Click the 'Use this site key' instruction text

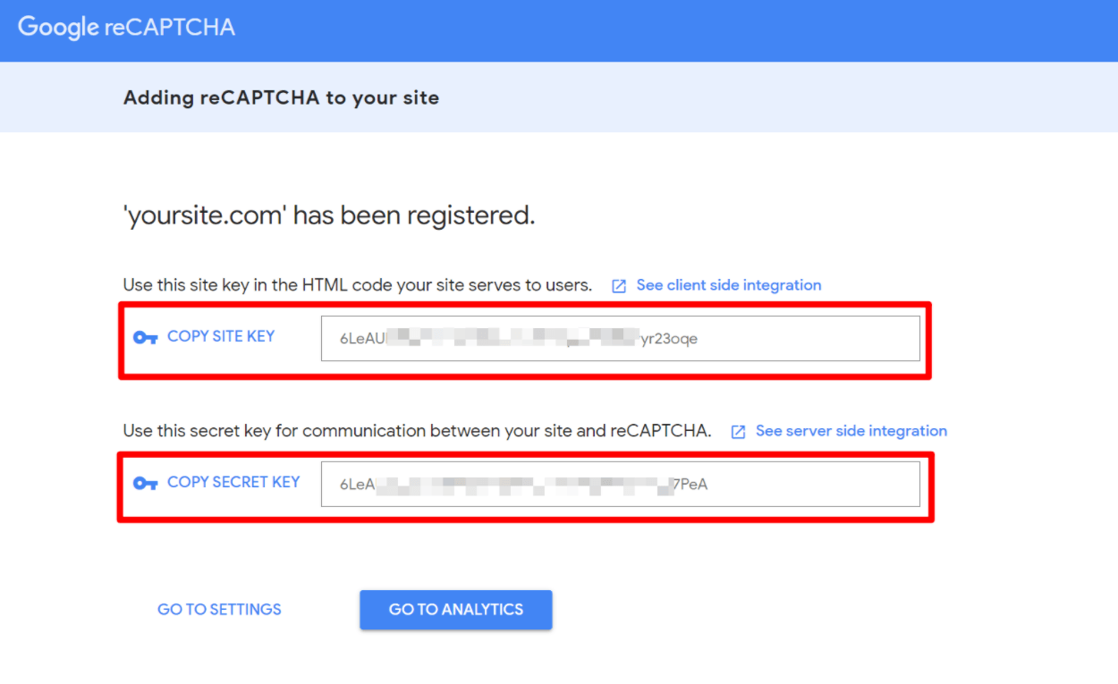click(358, 285)
